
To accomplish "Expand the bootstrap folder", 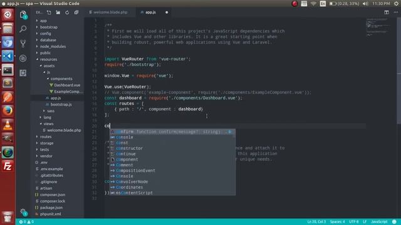I will [x=49, y=27].
